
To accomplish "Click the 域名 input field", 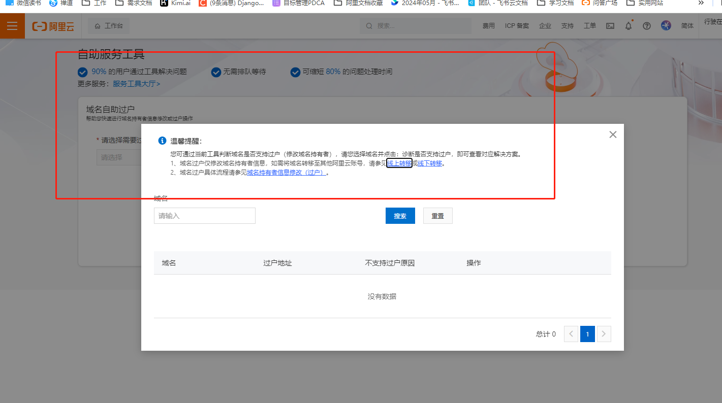I will tap(205, 216).
